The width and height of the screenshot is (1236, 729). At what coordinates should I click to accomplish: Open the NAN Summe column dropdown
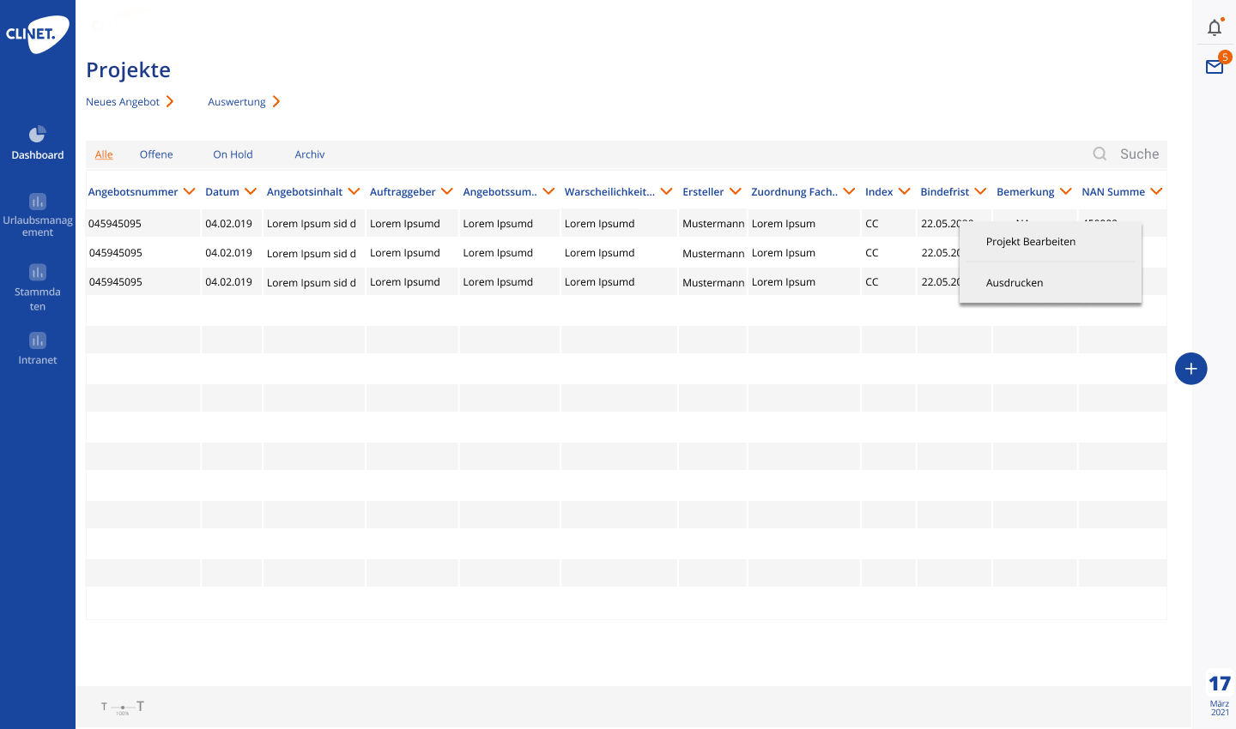click(x=1156, y=191)
